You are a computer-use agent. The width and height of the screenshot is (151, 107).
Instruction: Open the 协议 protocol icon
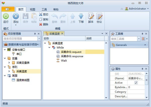(99, 16)
